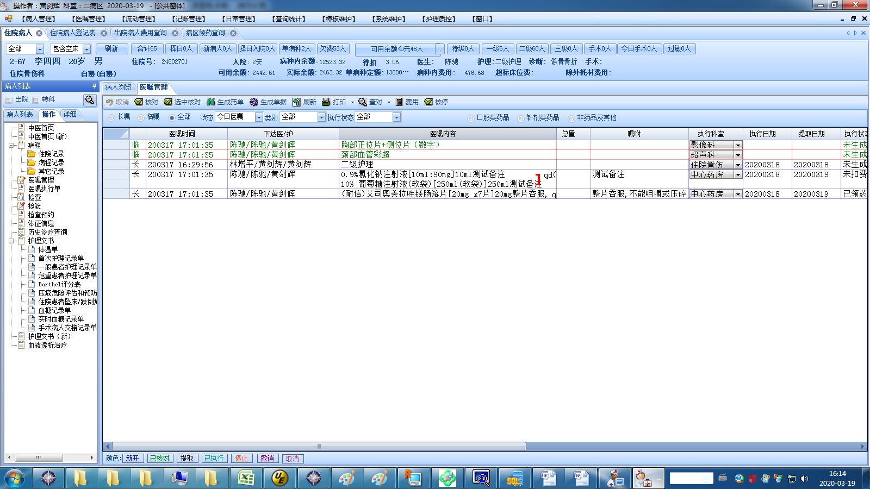Click the 生成单据 generate document icon
This screenshot has height=489, width=870.
tap(254, 102)
